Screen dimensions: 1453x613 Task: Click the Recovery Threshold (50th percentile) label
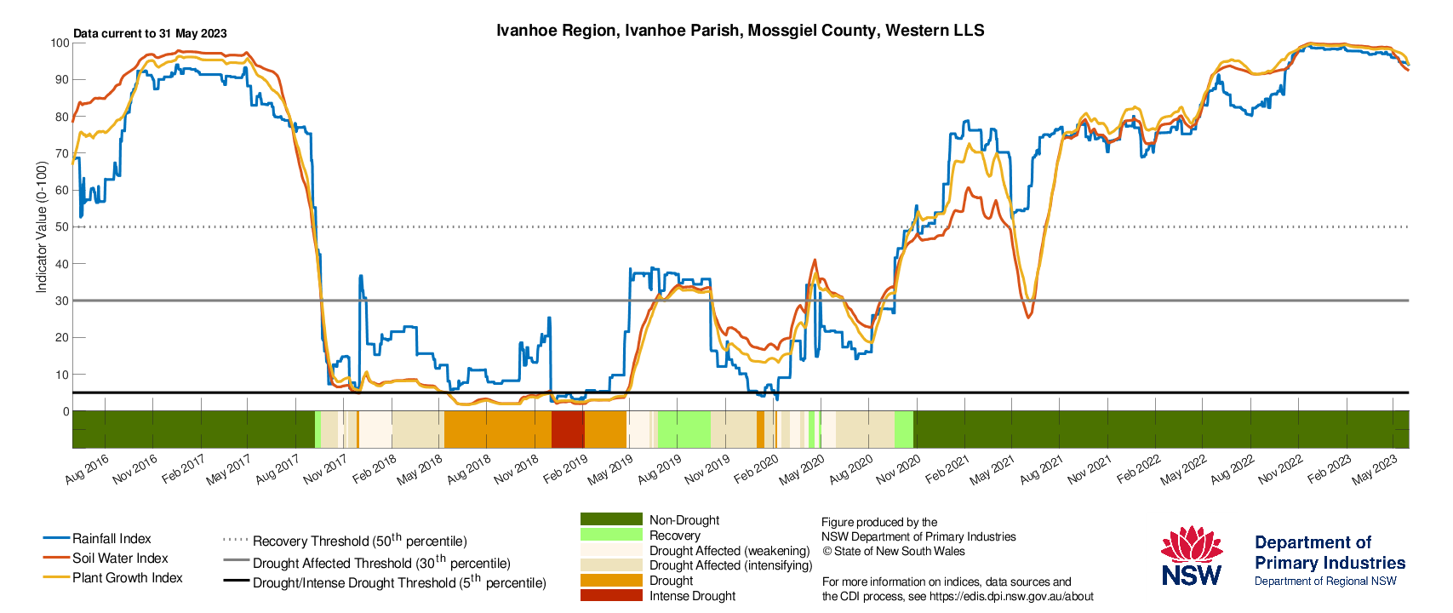click(360, 540)
